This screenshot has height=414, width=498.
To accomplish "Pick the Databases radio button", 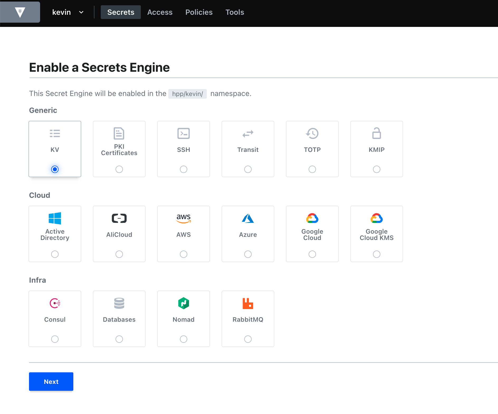I will tap(119, 339).
